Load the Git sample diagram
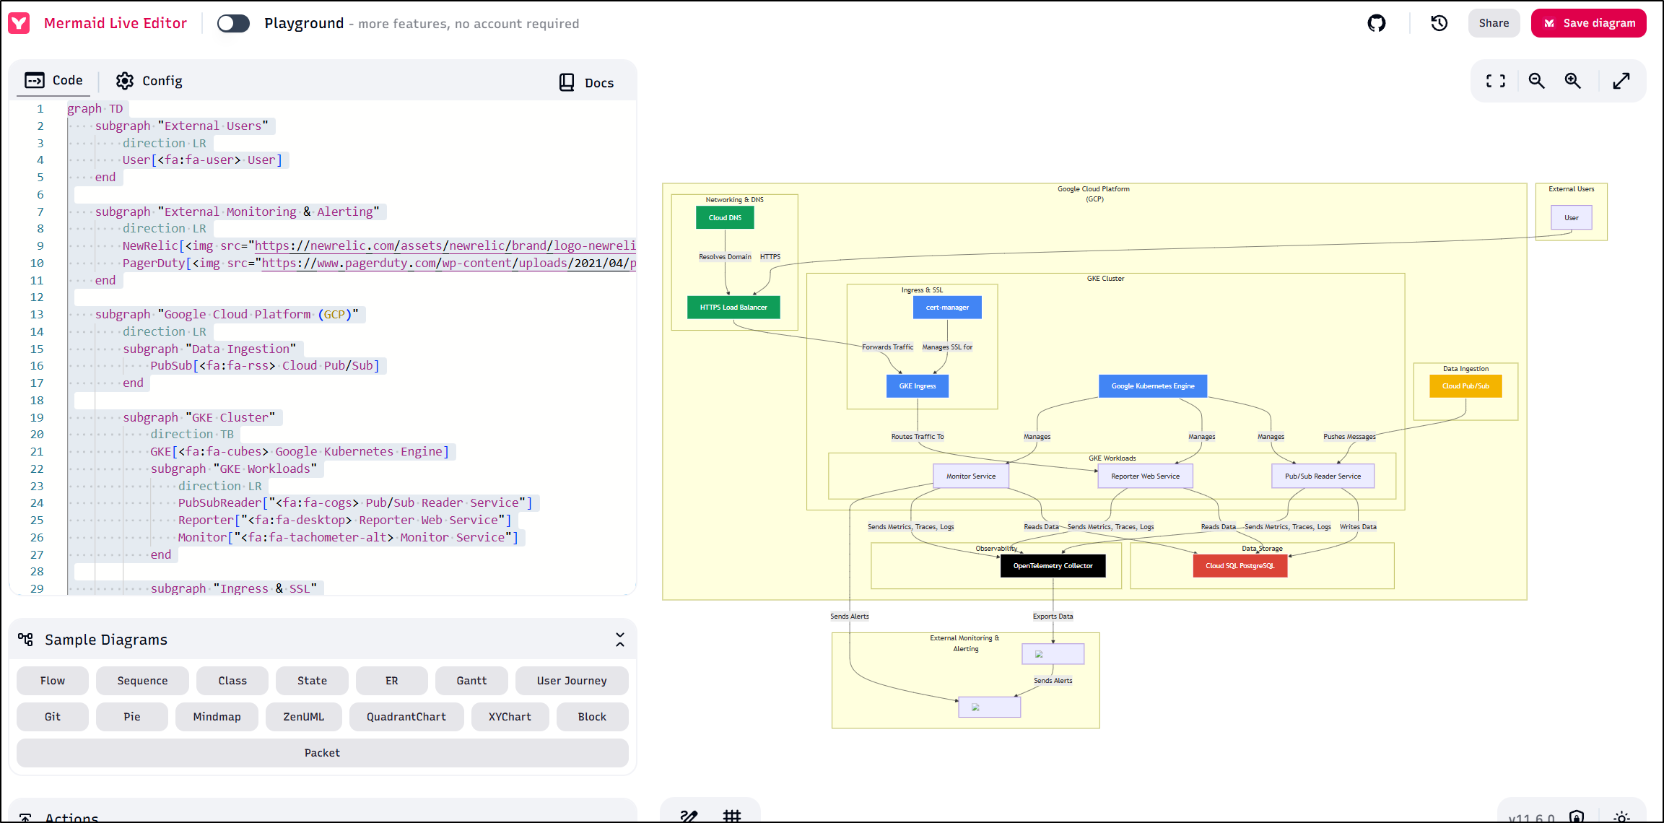 53,717
